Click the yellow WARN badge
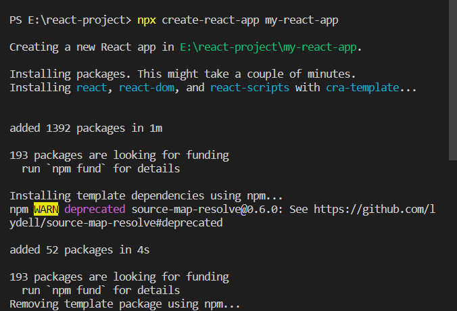The width and height of the screenshot is (457, 311). [x=46, y=210]
